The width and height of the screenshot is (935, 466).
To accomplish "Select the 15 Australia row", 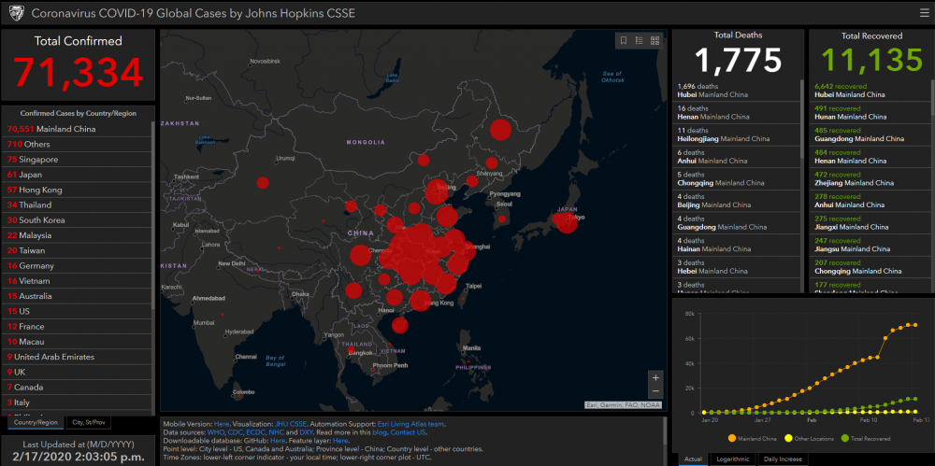I will pyautogui.click(x=77, y=296).
